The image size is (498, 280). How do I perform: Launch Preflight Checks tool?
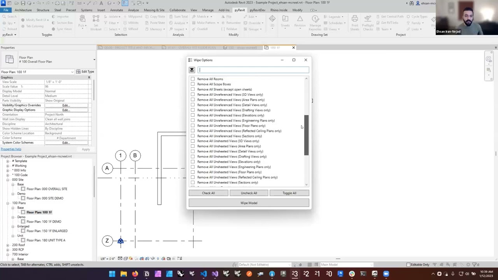pyautogui.click(x=368, y=23)
